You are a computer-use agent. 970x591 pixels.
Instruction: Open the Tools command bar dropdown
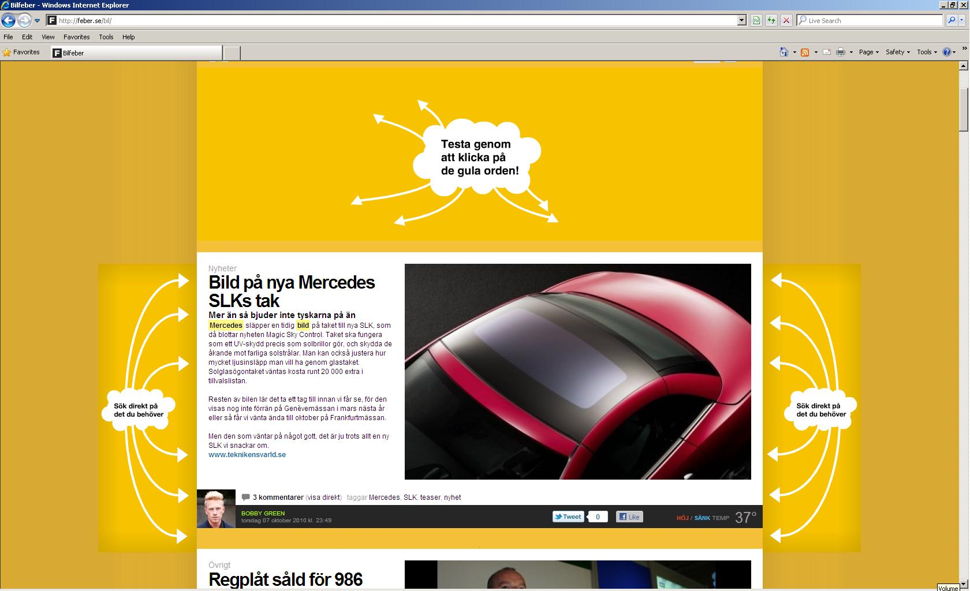coord(927,52)
